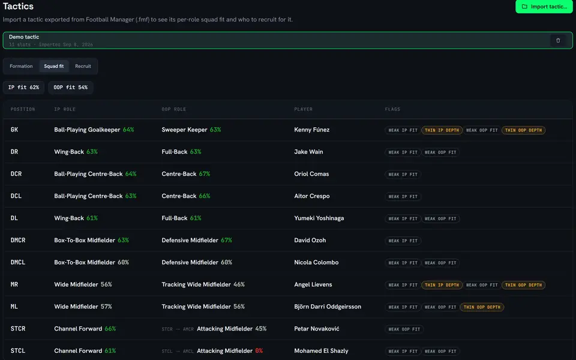The image size is (576, 360).
Task: Select player David Ozoh
Action: tap(310, 240)
